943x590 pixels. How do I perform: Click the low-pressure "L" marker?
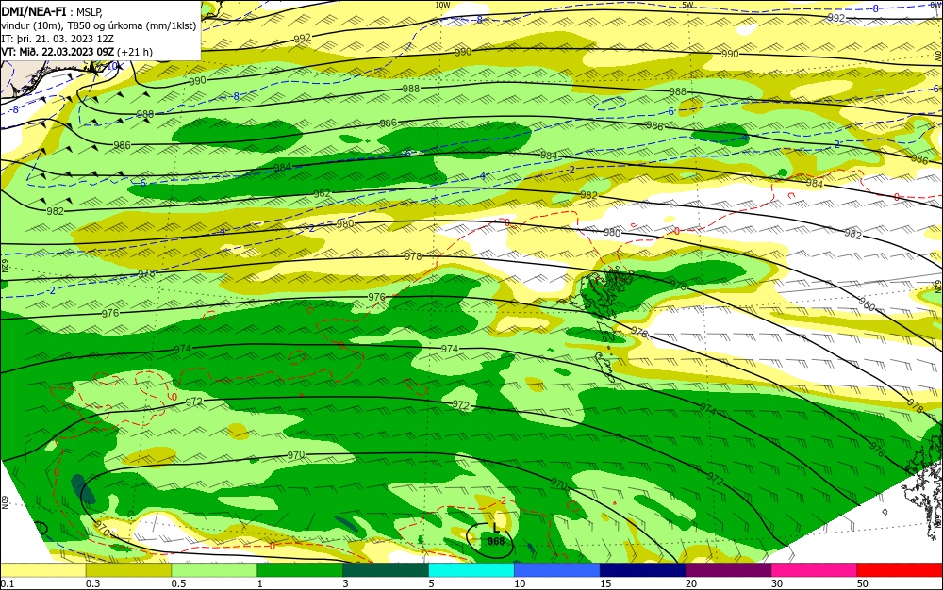tap(496, 528)
